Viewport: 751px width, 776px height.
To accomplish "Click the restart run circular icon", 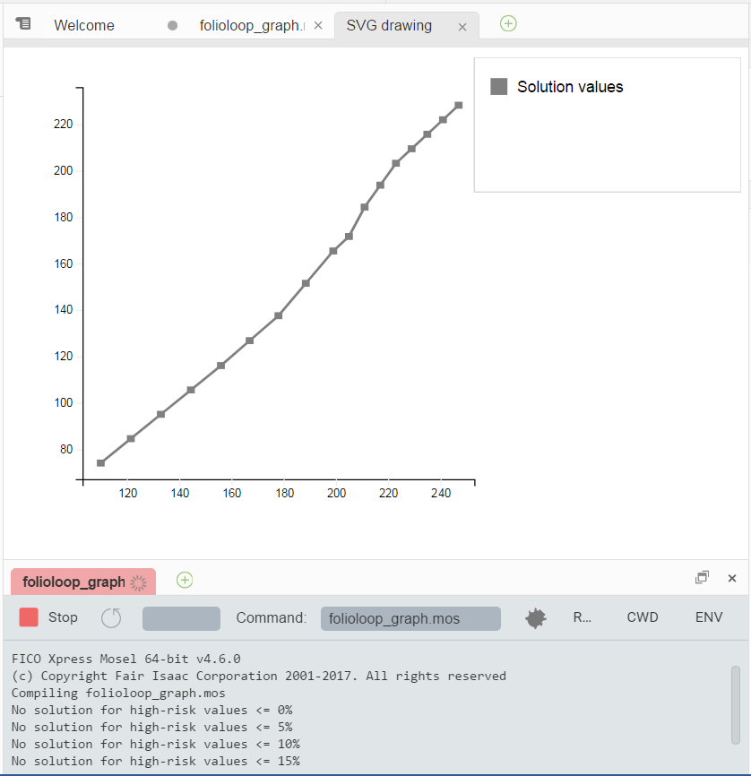I will [x=111, y=618].
